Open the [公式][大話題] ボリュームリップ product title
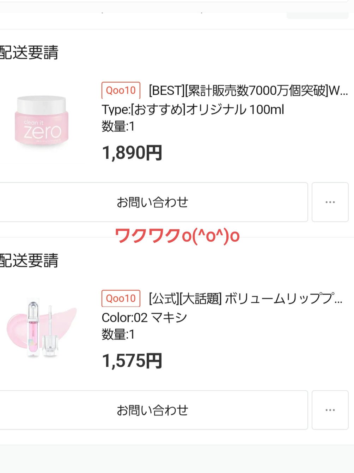This screenshot has width=354, height=473. coord(245,299)
